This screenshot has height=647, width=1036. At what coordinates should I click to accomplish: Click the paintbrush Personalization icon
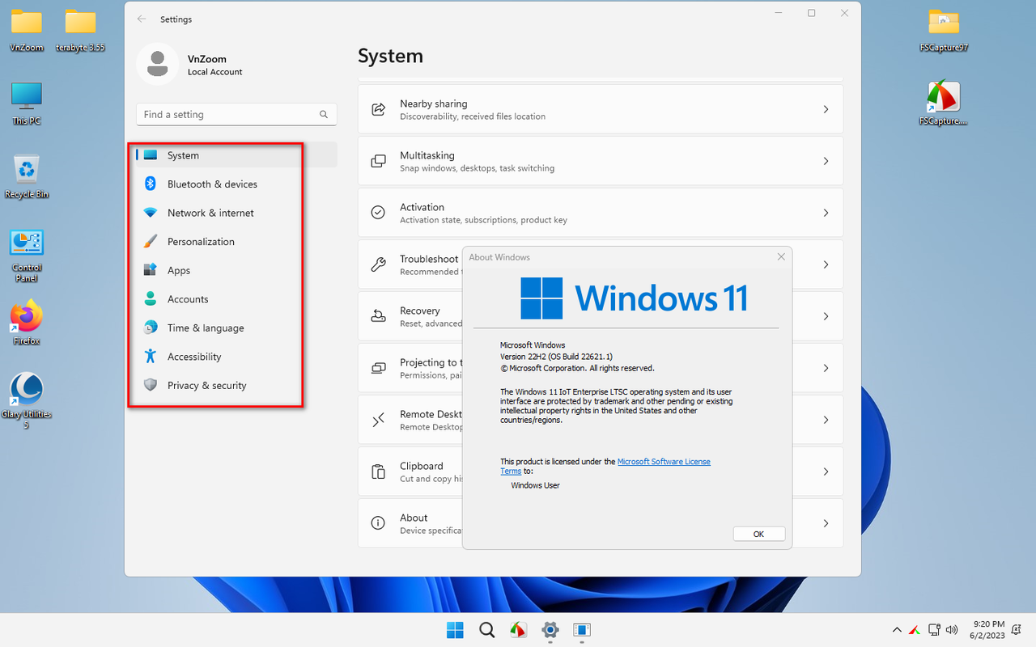[150, 242]
